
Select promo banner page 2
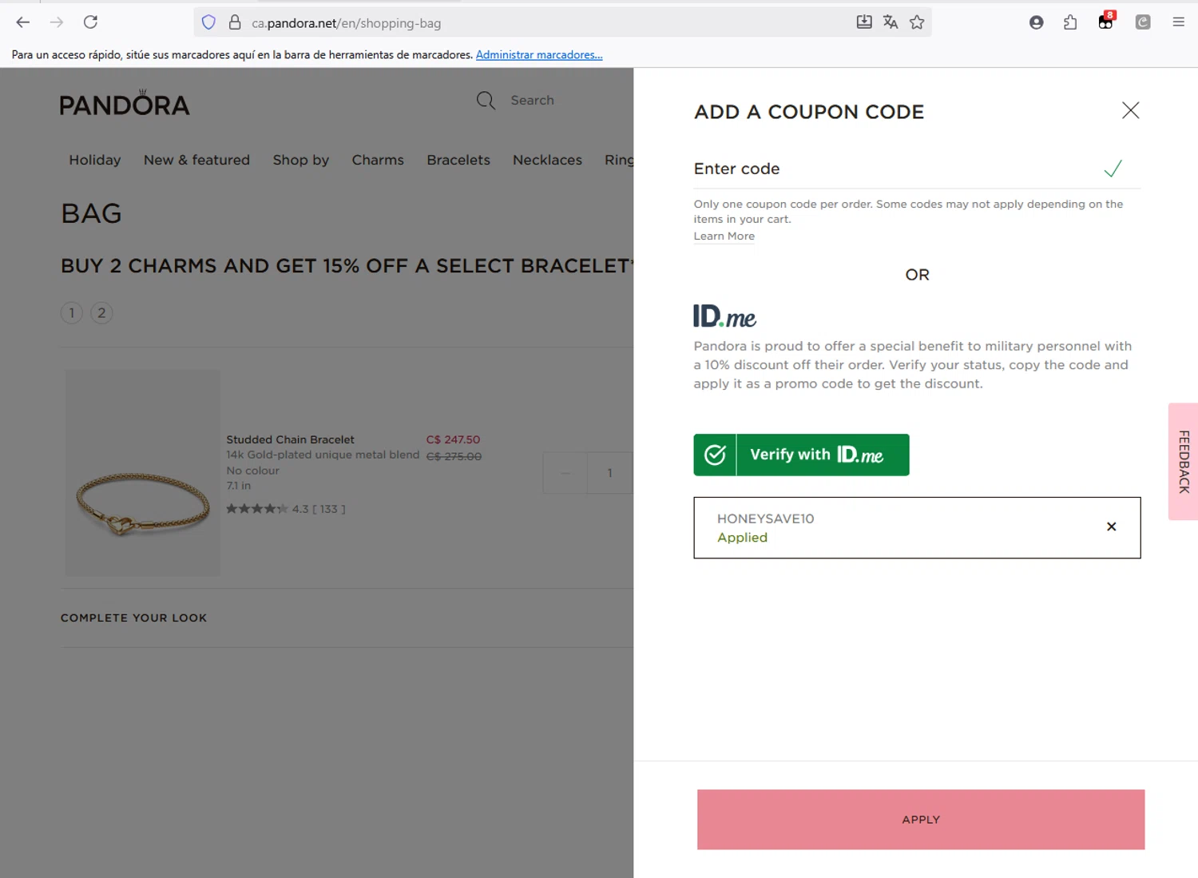pos(101,313)
